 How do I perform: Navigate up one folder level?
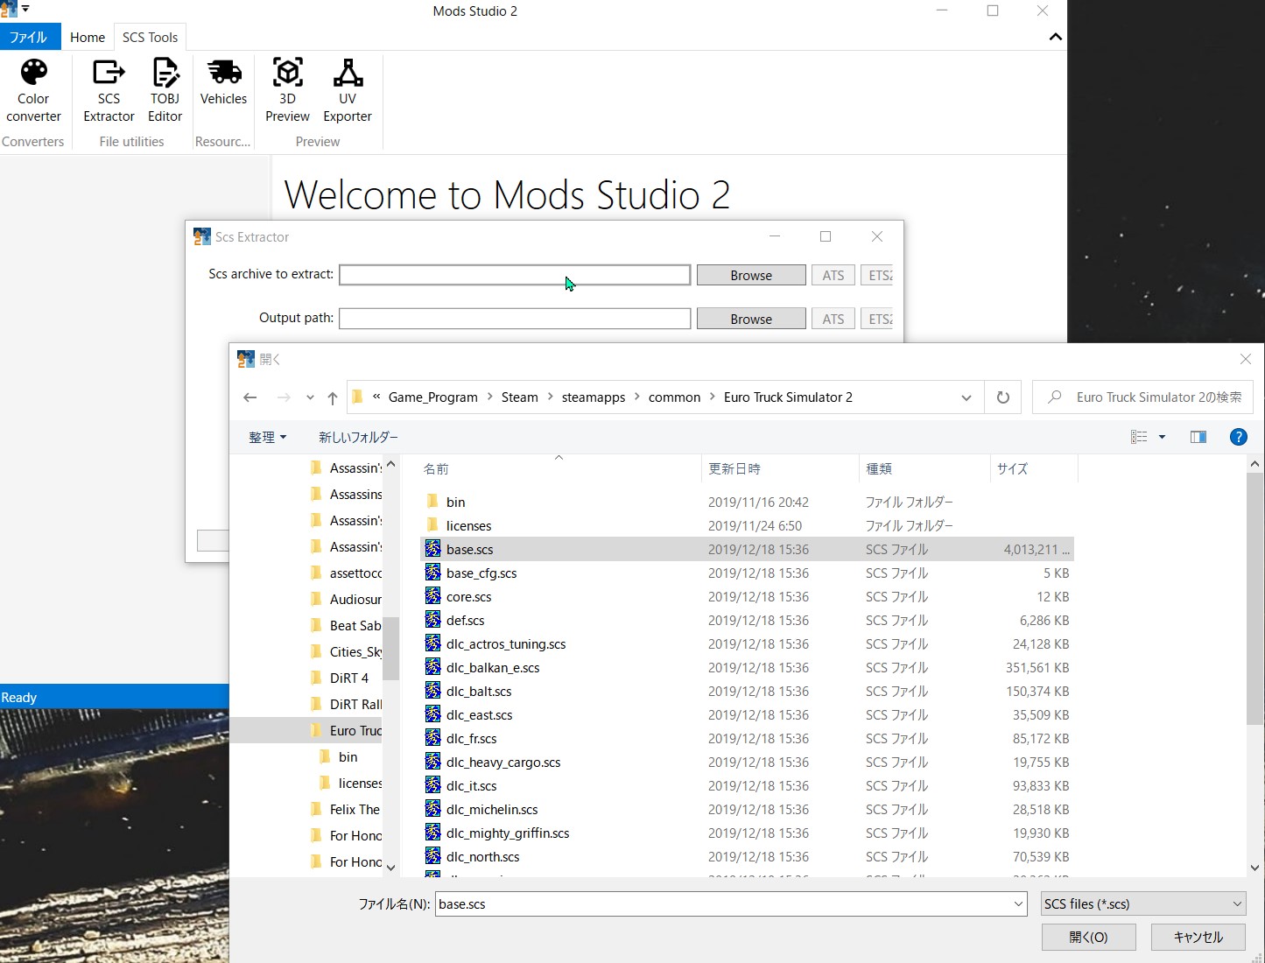coord(333,397)
